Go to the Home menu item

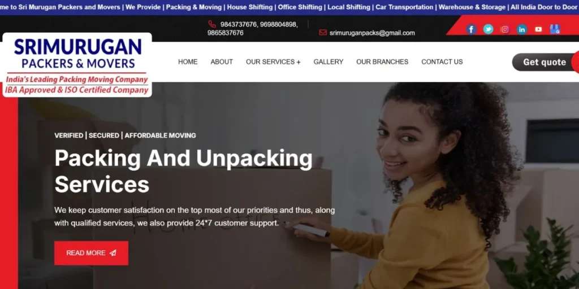pyautogui.click(x=188, y=62)
